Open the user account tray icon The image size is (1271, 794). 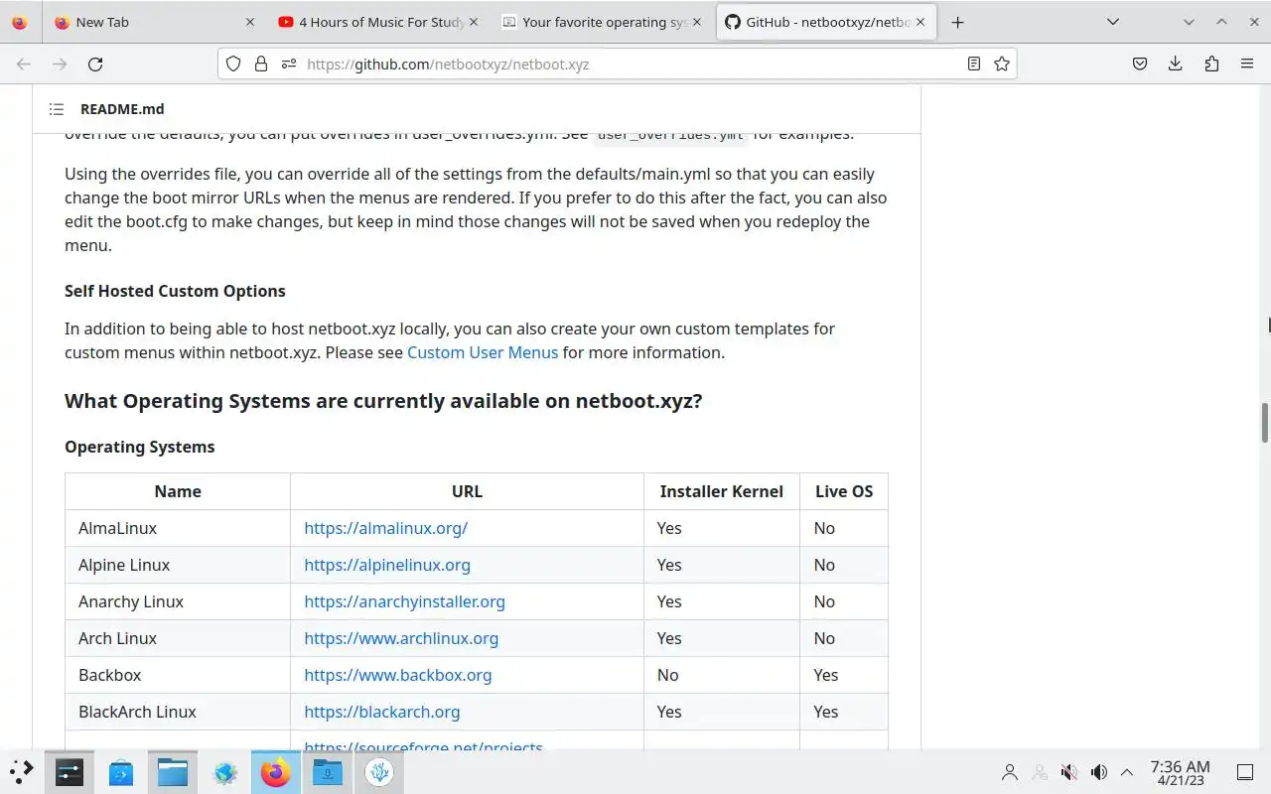[1010, 772]
